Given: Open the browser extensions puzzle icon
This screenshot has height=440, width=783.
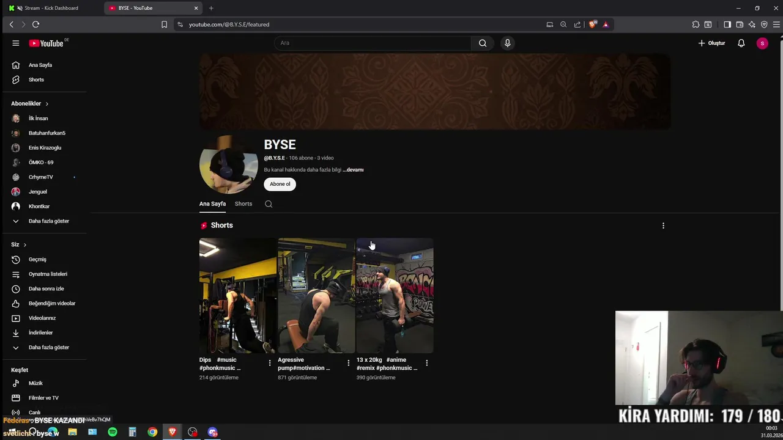Looking at the screenshot, I should point(696,24).
